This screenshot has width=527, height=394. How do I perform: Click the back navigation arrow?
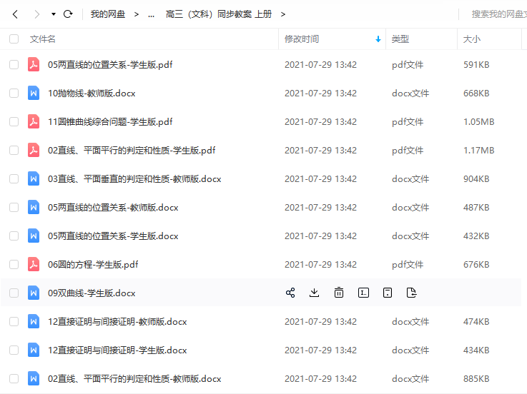click(x=15, y=14)
